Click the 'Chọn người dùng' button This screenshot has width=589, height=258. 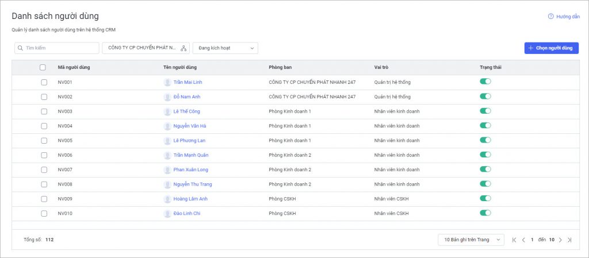pos(552,48)
